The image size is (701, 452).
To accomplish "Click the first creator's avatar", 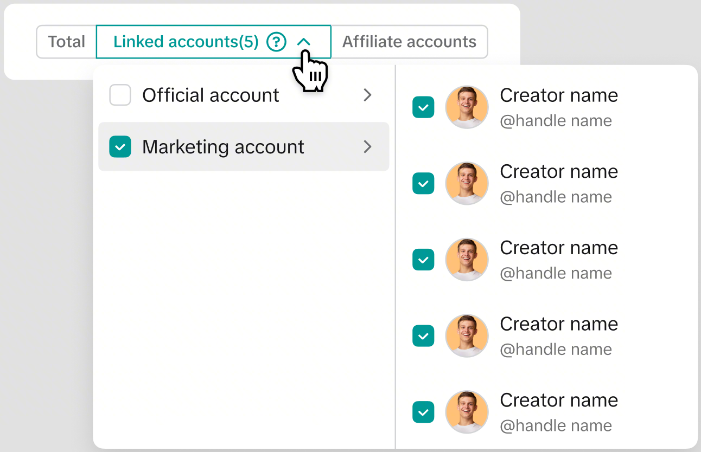I will [x=467, y=107].
